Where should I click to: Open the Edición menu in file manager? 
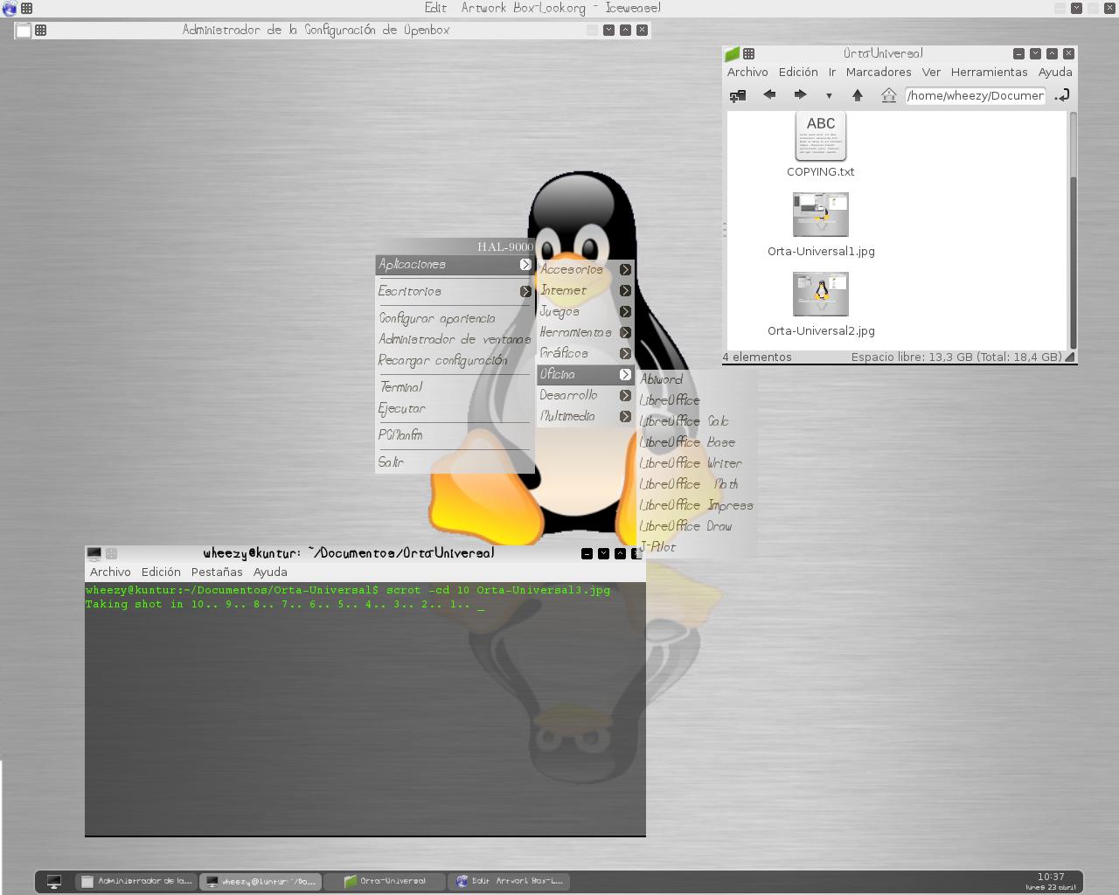tap(798, 72)
